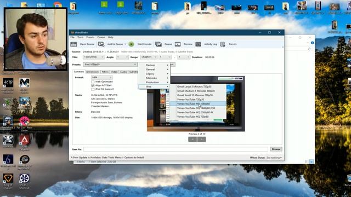Image resolution: width=351 pixels, height=197 pixels.
Task: Open the FOBS shortcut with wheel icon
Action: tap(24, 178)
